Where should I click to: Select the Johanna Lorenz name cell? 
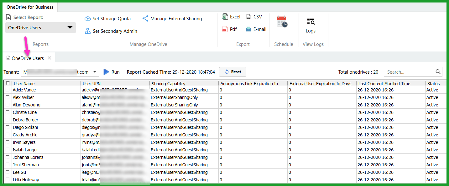point(46,157)
